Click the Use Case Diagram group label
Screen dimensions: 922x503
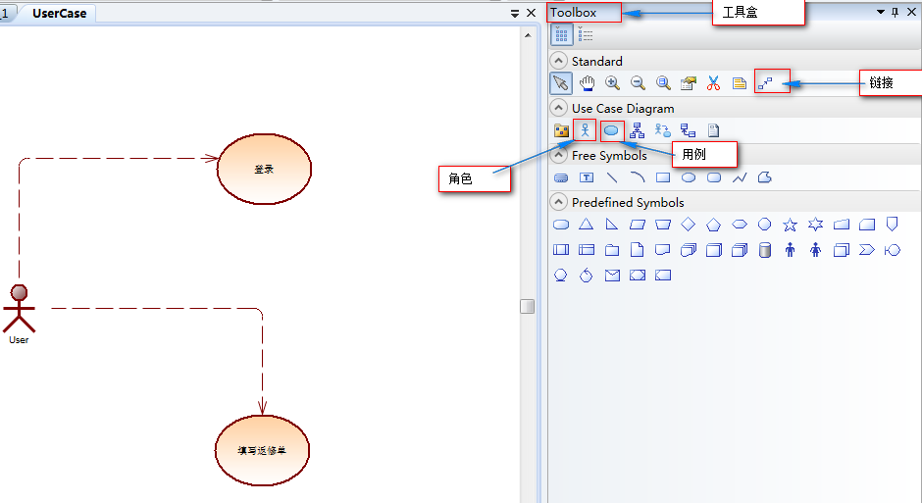click(623, 108)
